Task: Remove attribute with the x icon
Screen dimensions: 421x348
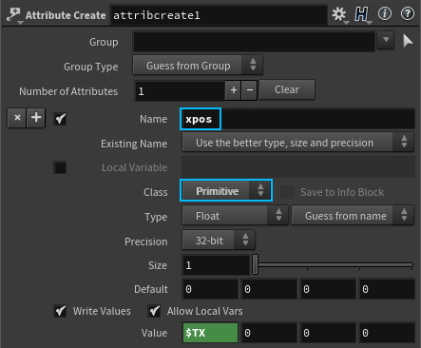Action: pyautogui.click(x=17, y=118)
